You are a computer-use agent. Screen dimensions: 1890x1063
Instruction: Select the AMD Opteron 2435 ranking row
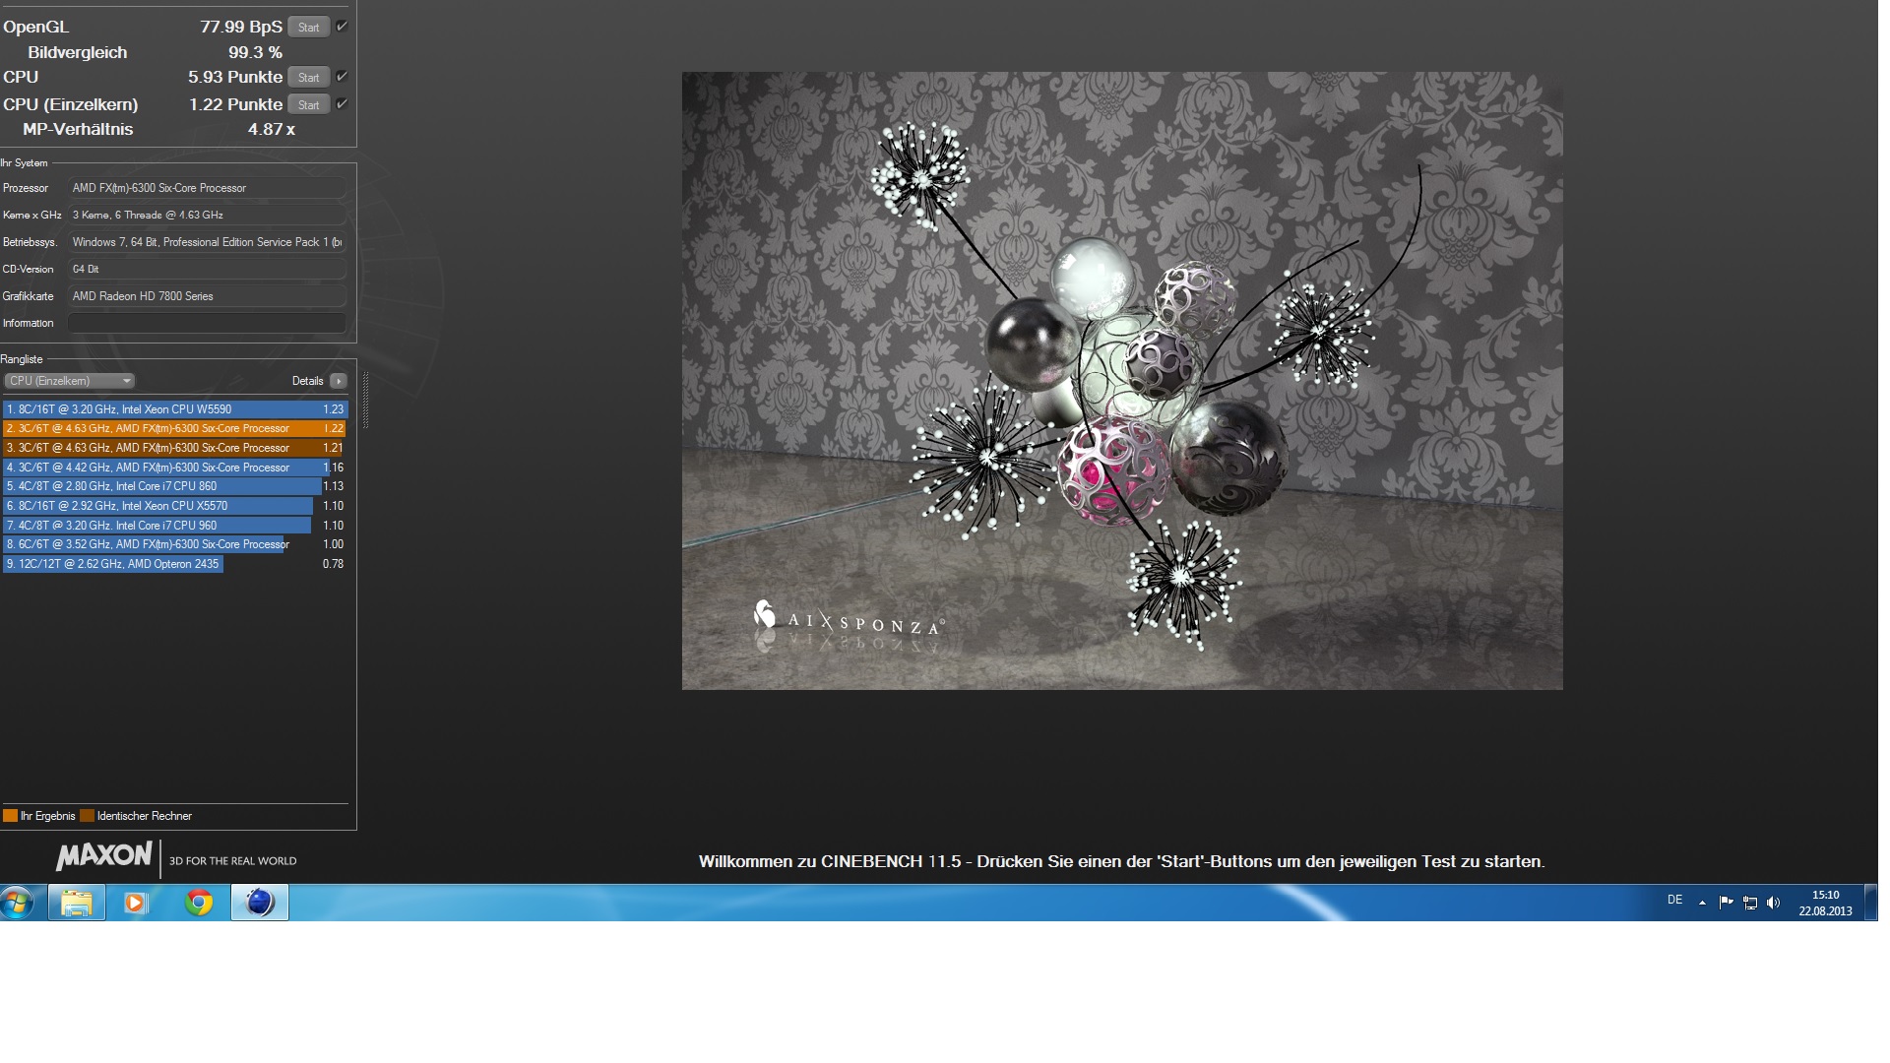113,564
